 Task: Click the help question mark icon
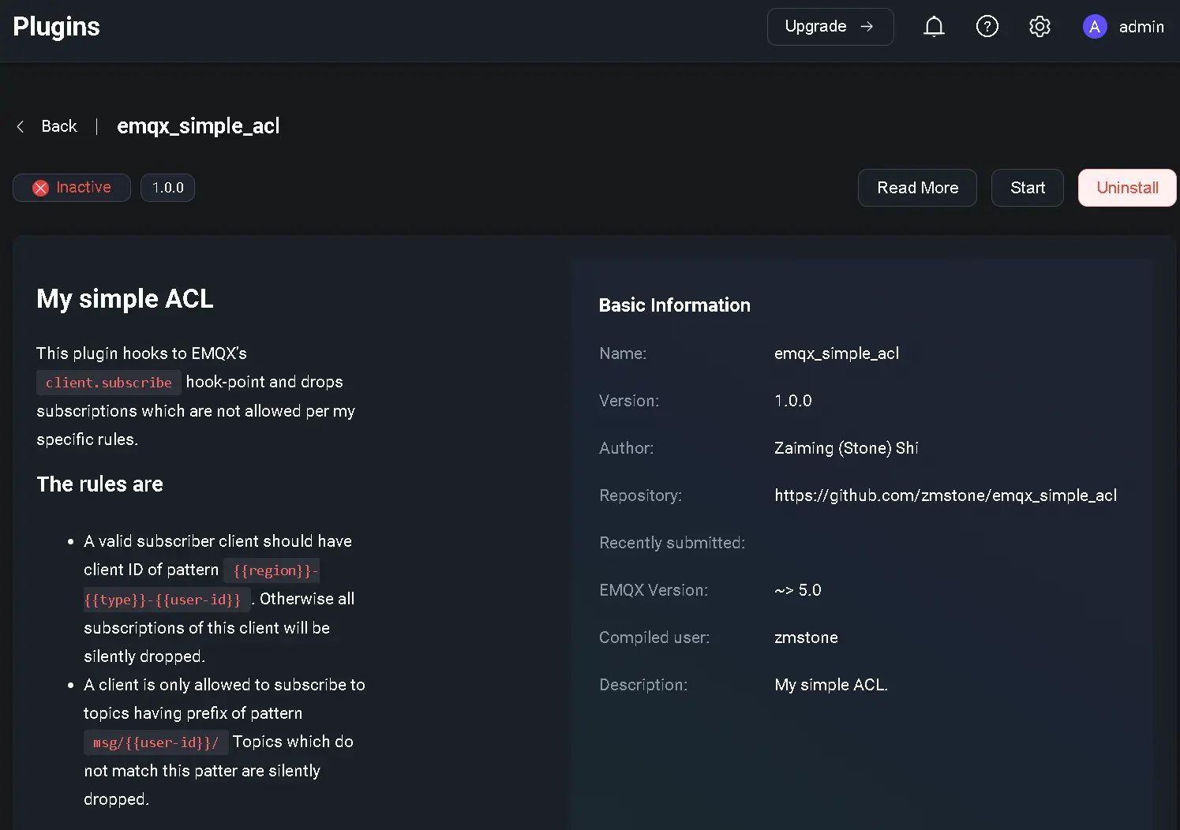pyautogui.click(x=987, y=27)
